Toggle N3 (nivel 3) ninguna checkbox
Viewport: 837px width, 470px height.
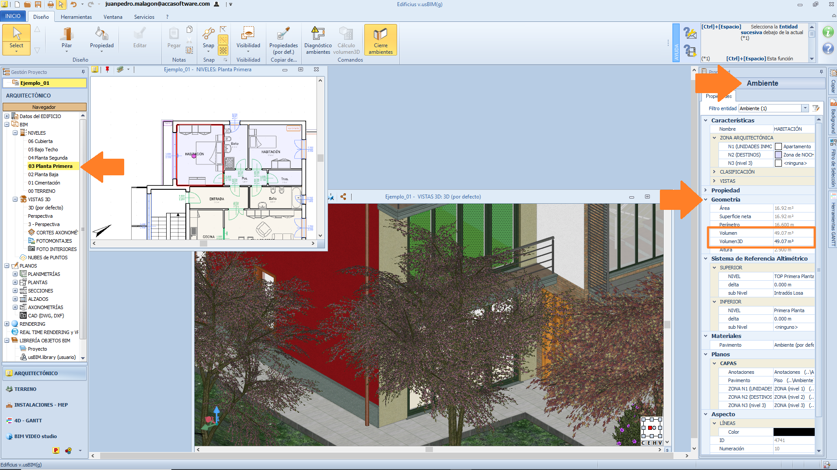pos(778,163)
